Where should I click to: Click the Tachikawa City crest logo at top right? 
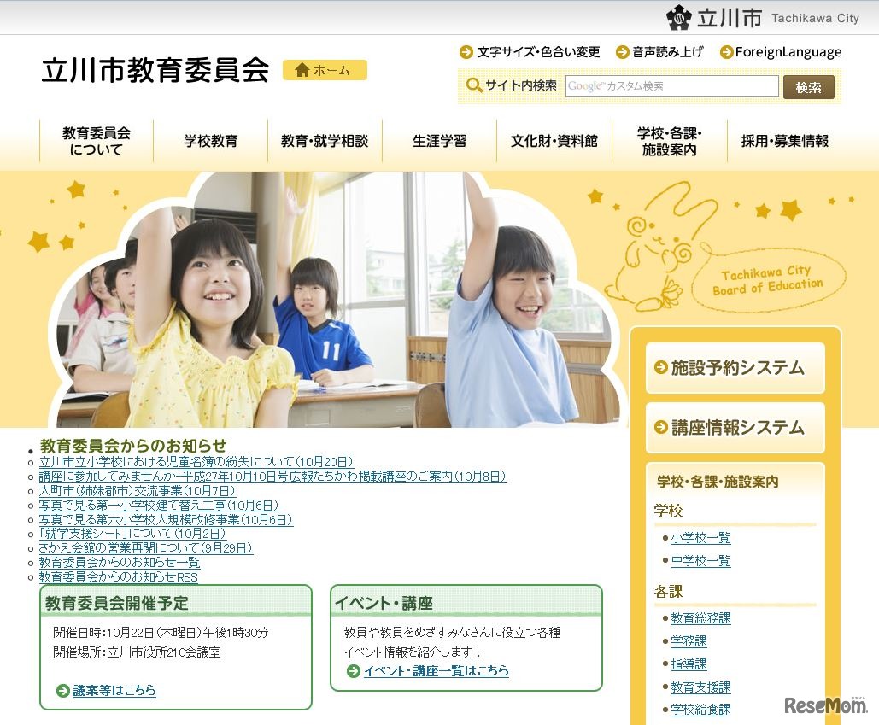[x=678, y=17]
